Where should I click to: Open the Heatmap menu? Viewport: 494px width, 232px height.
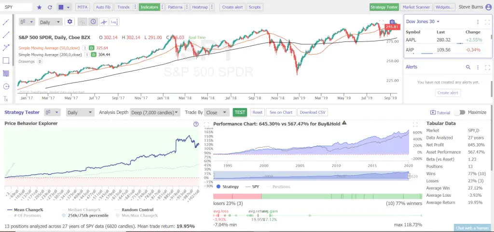click(x=200, y=7)
